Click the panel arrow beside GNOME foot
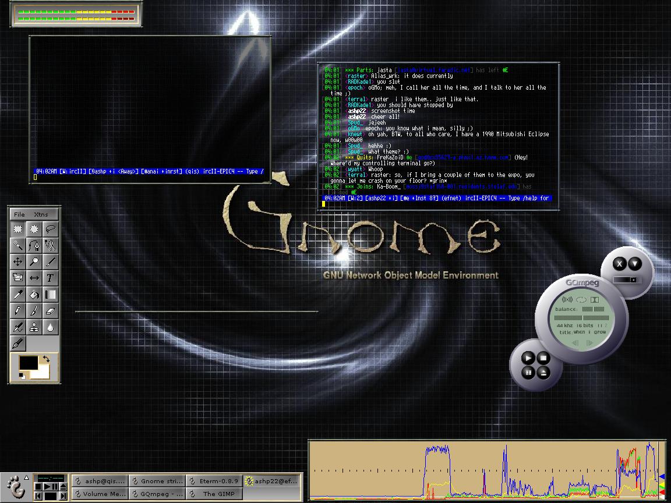 27,477
